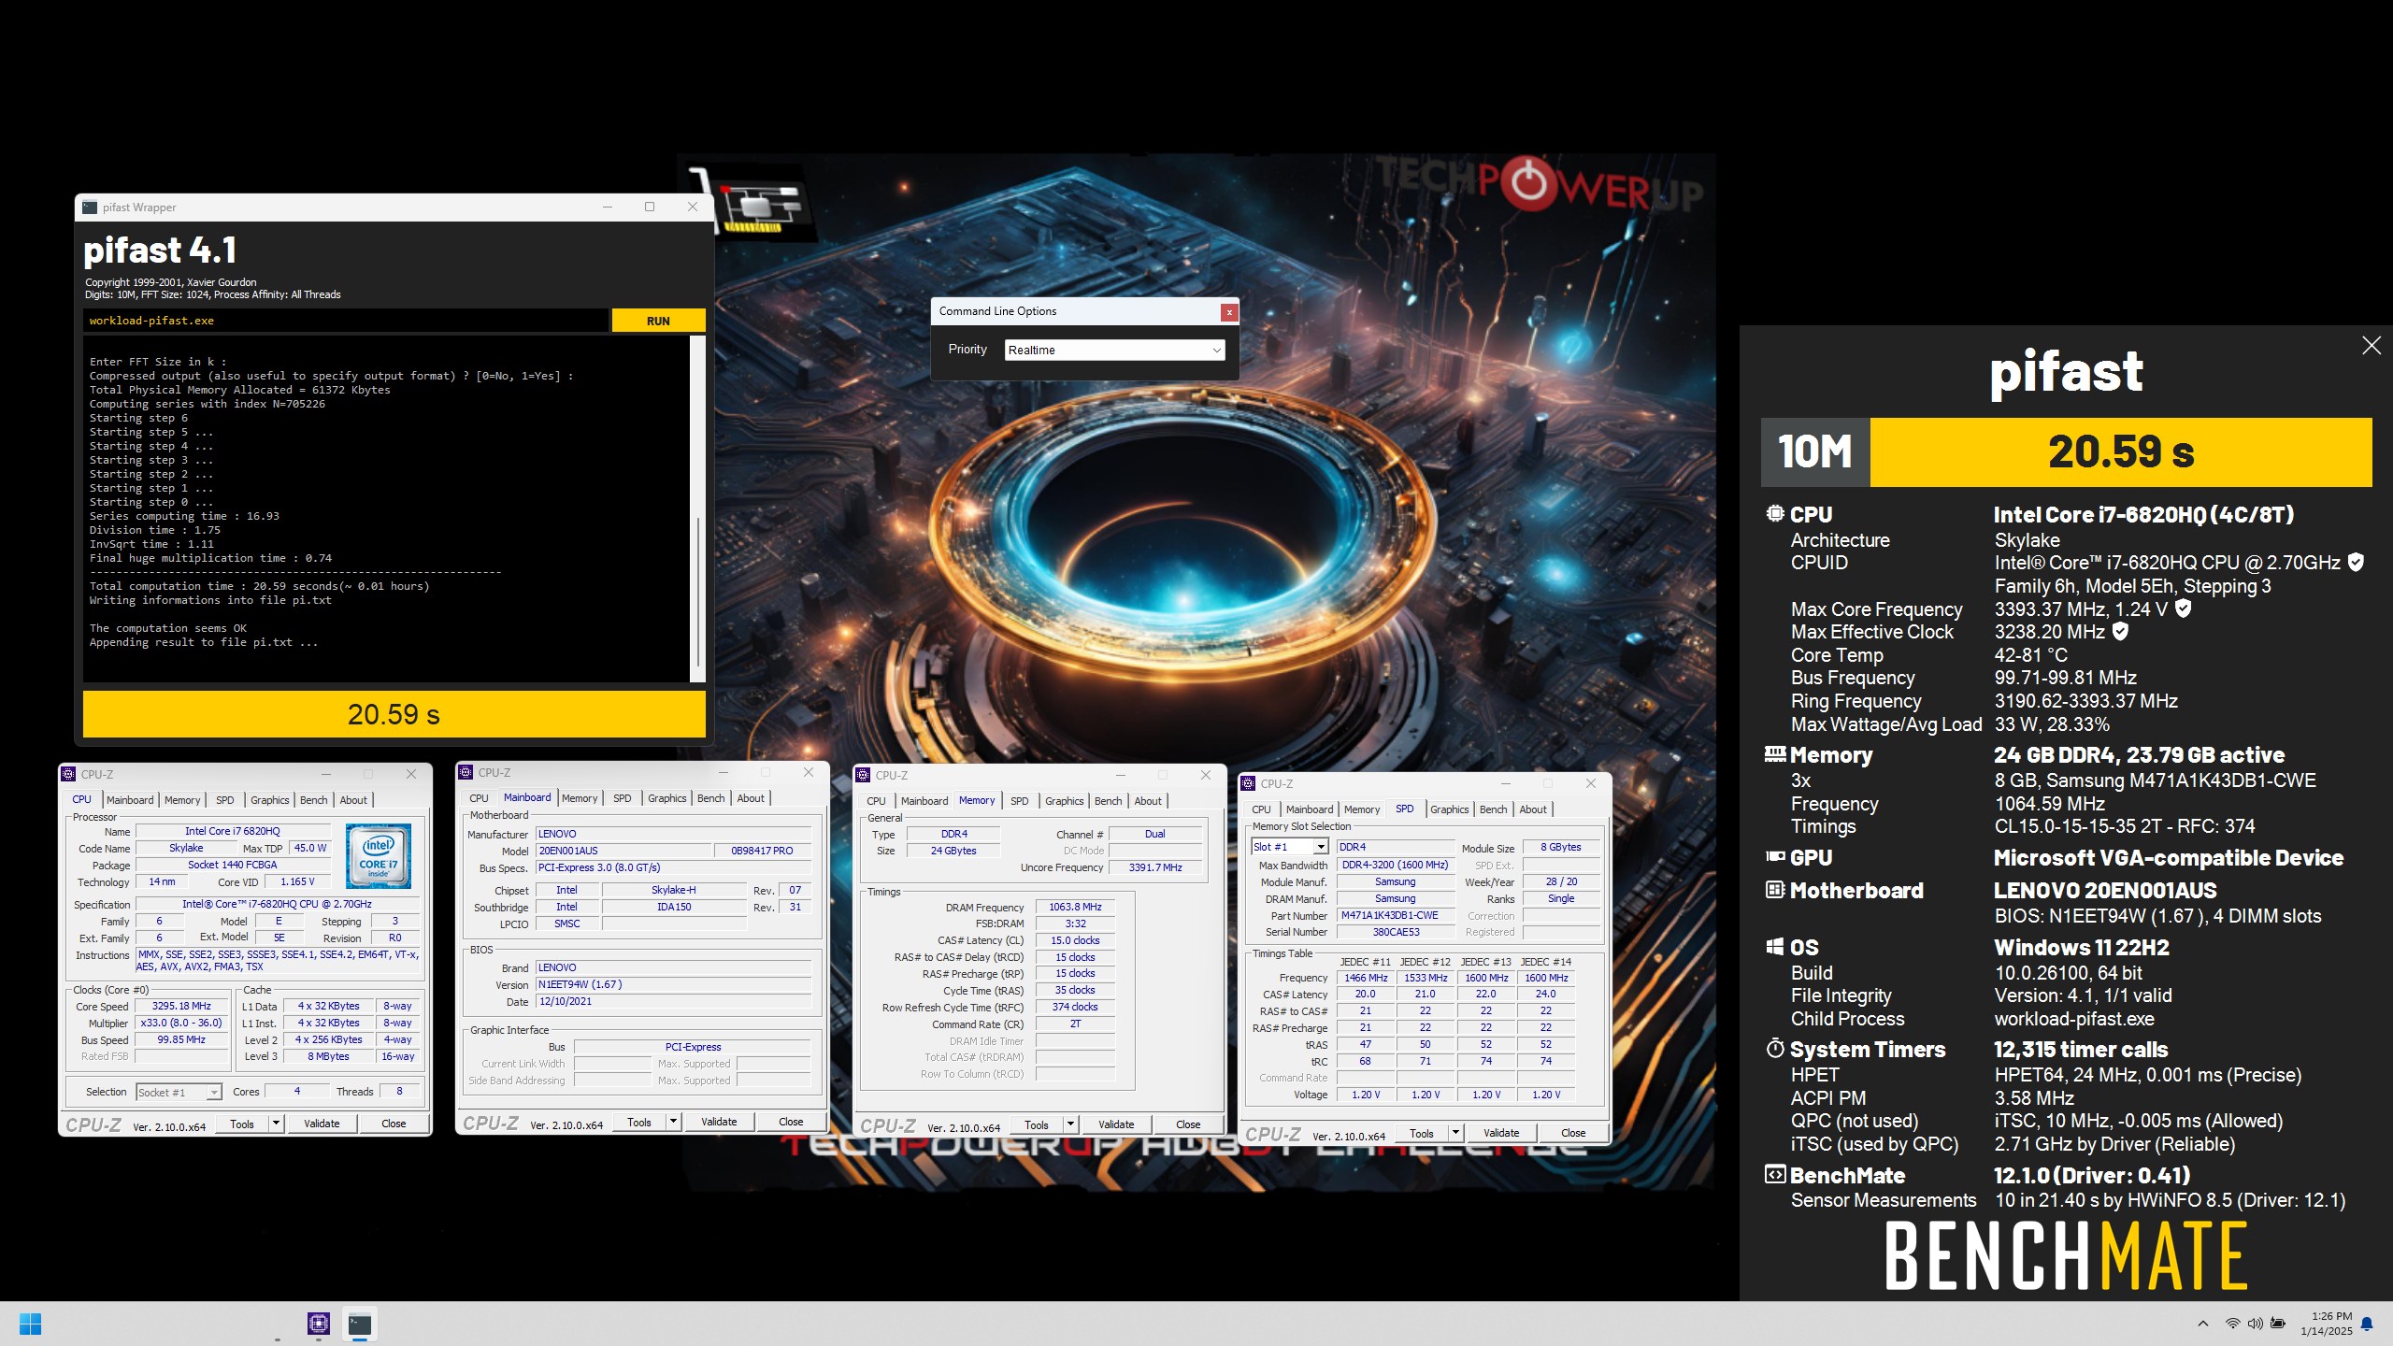
Task: Open the notification bell icon
Action: (2367, 1324)
